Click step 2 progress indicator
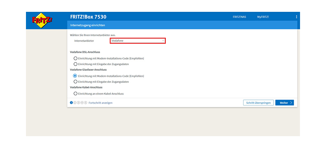This screenshot has width=326, height=148. click(x=75, y=102)
